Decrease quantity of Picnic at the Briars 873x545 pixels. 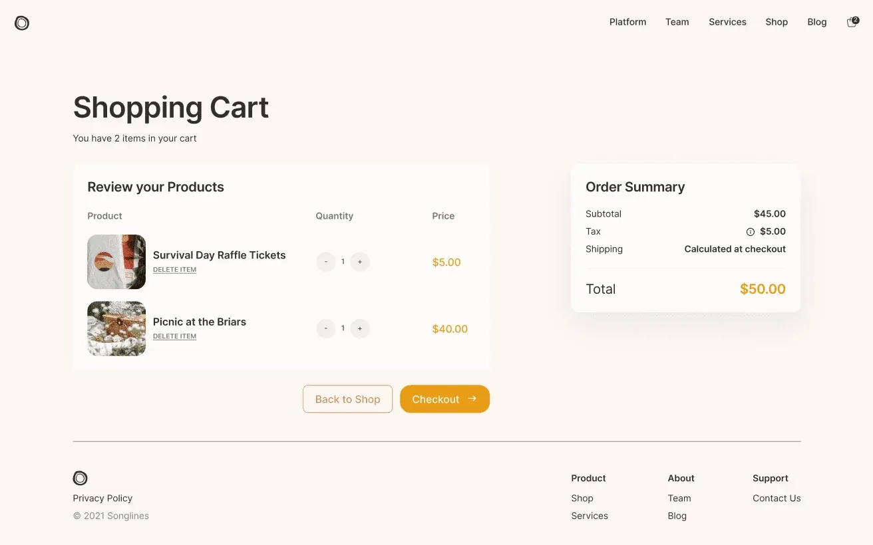tap(326, 328)
